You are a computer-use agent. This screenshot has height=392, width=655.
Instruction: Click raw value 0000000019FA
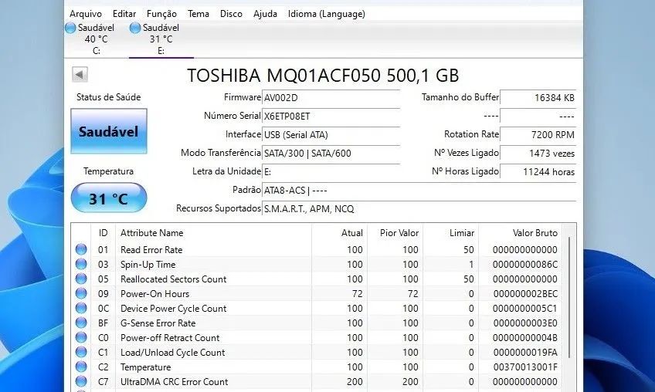coord(525,353)
